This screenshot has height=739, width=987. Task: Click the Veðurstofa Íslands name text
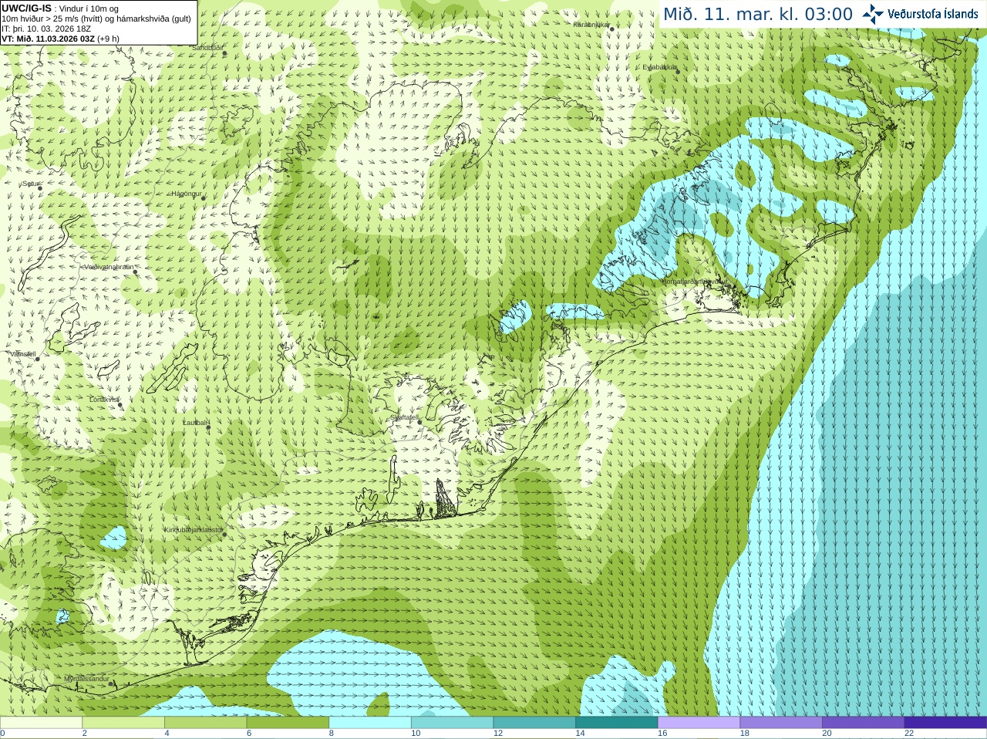(x=933, y=14)
